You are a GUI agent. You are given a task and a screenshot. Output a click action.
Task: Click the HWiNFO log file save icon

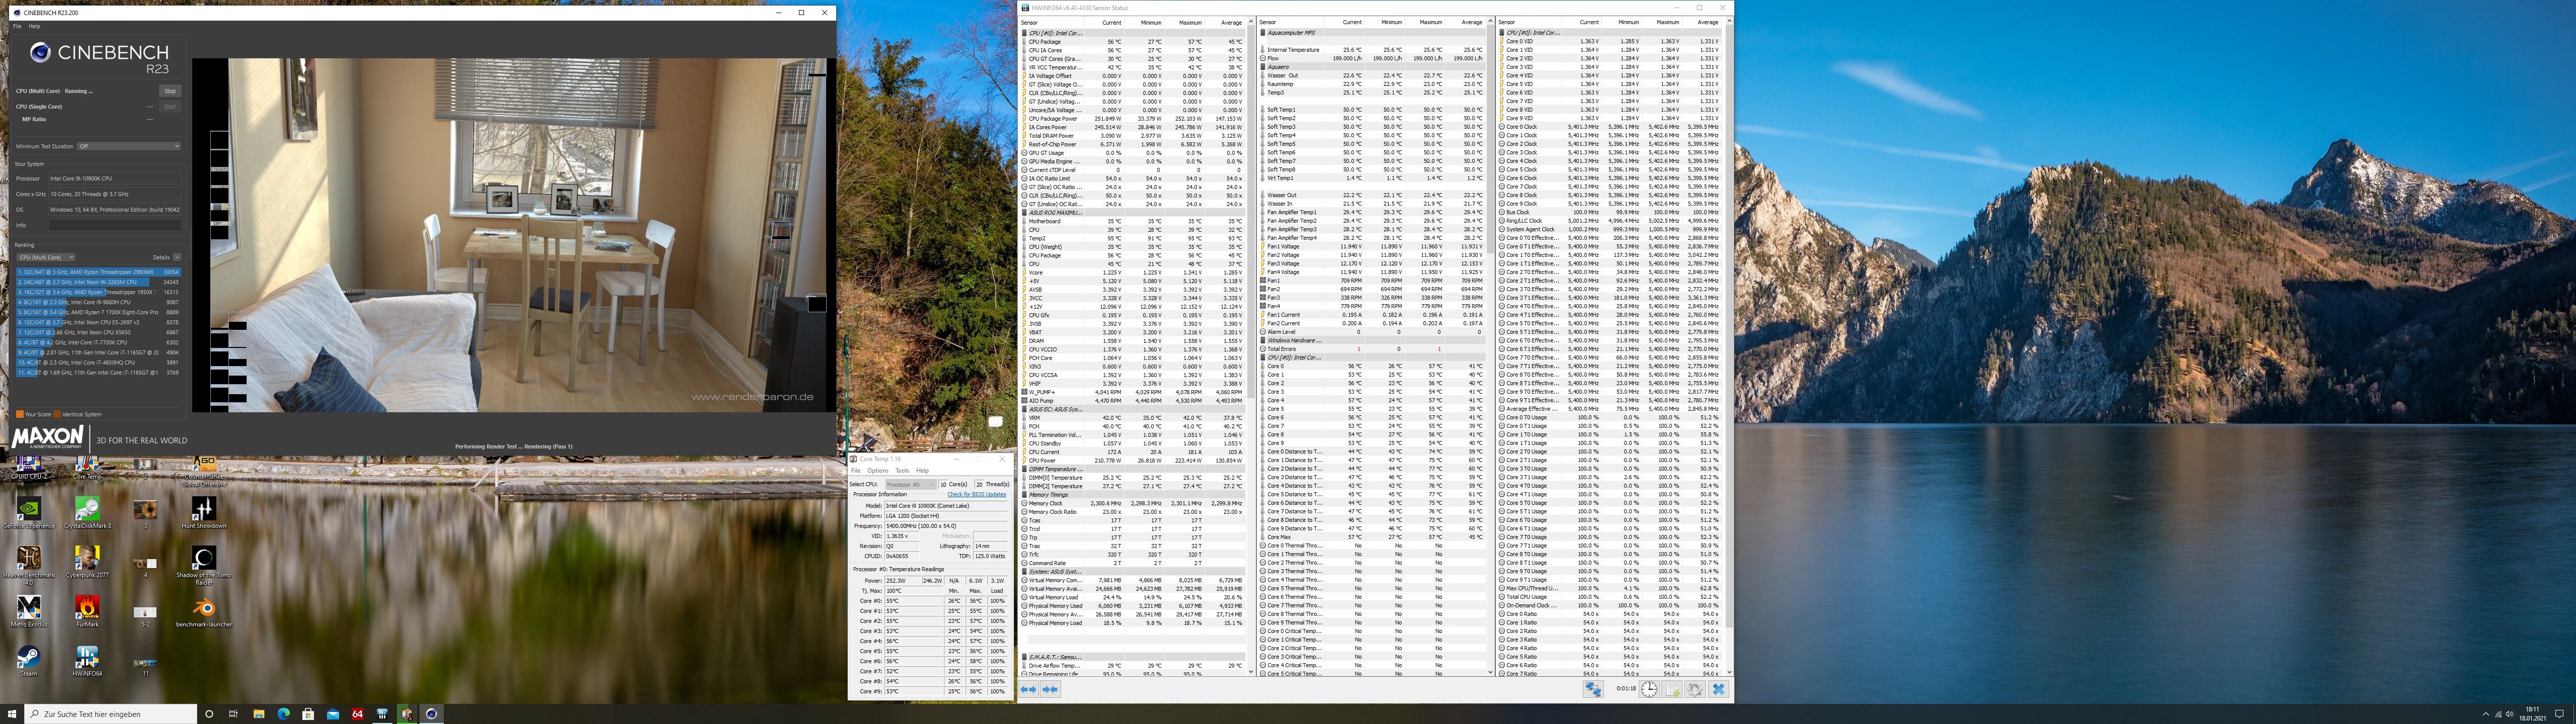tap(1672, 689)
